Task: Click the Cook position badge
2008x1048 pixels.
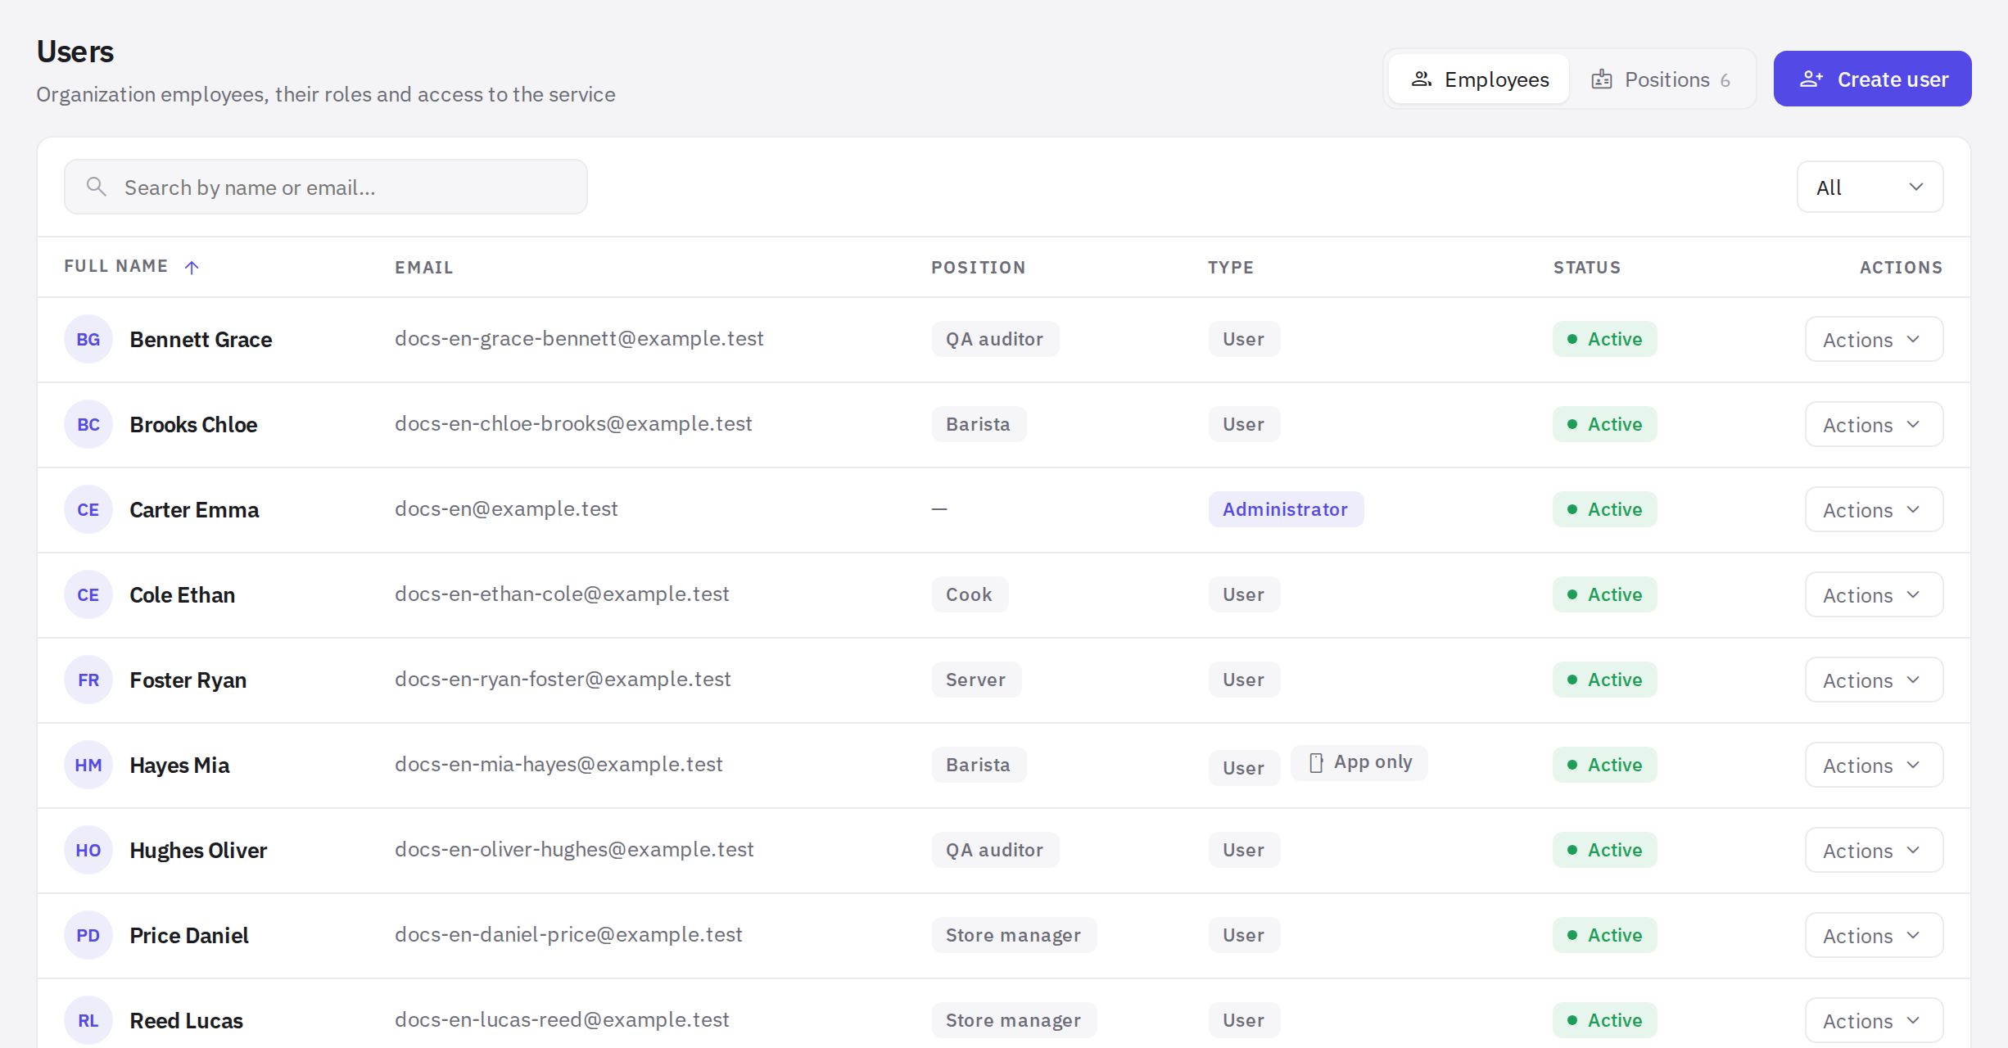Action: click(x=970, y=594)
